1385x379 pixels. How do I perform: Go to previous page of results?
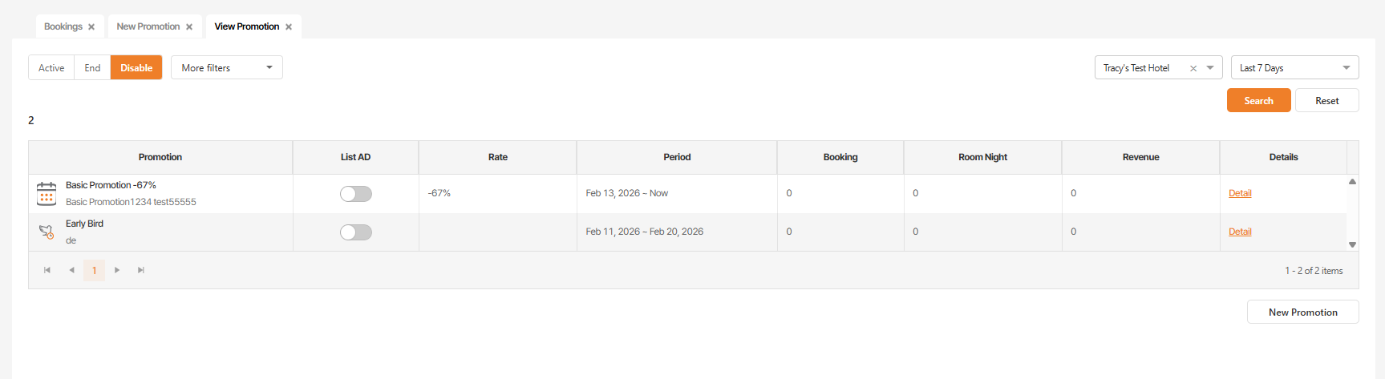71,270
